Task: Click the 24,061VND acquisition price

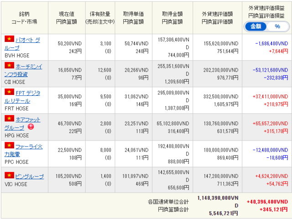Action: pos(136,150)
